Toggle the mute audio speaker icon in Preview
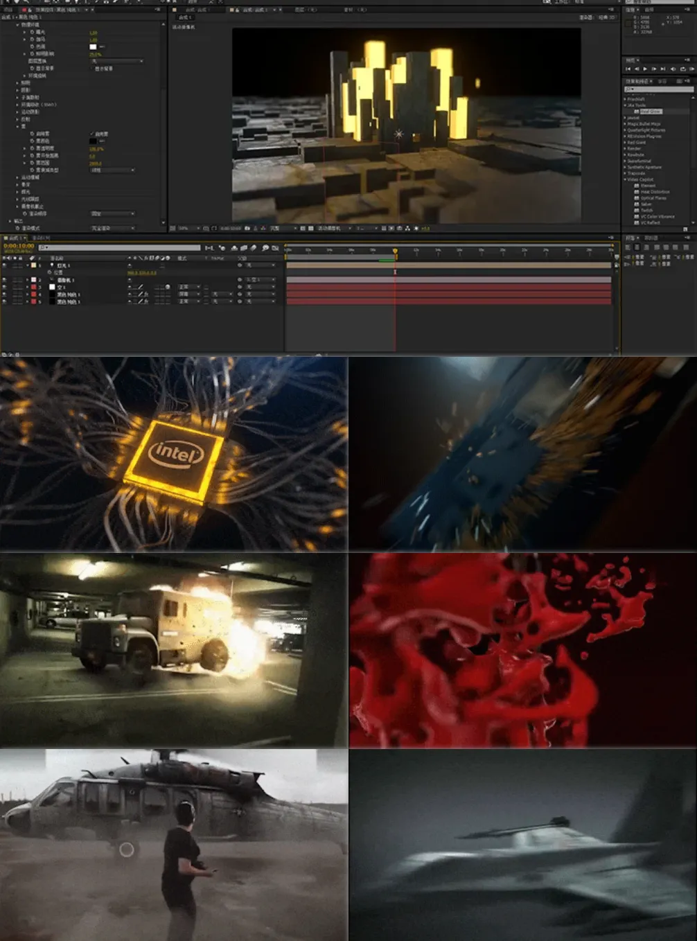The image size is (697, 941). coord(673,69)
